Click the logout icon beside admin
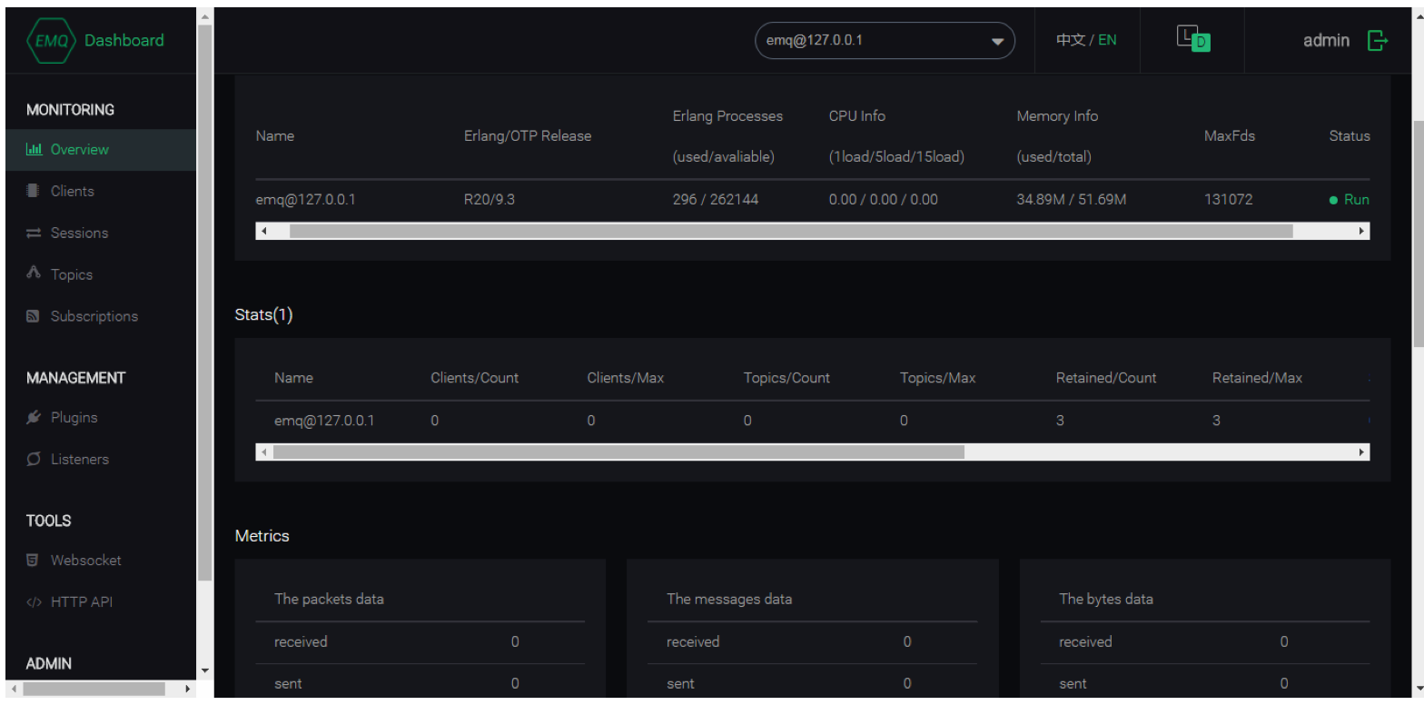1424x705 pixels. coord(1378,40)
